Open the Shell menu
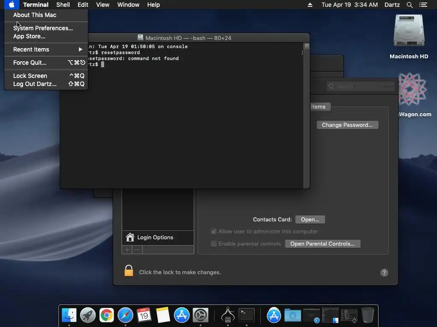 click(63, 5)
